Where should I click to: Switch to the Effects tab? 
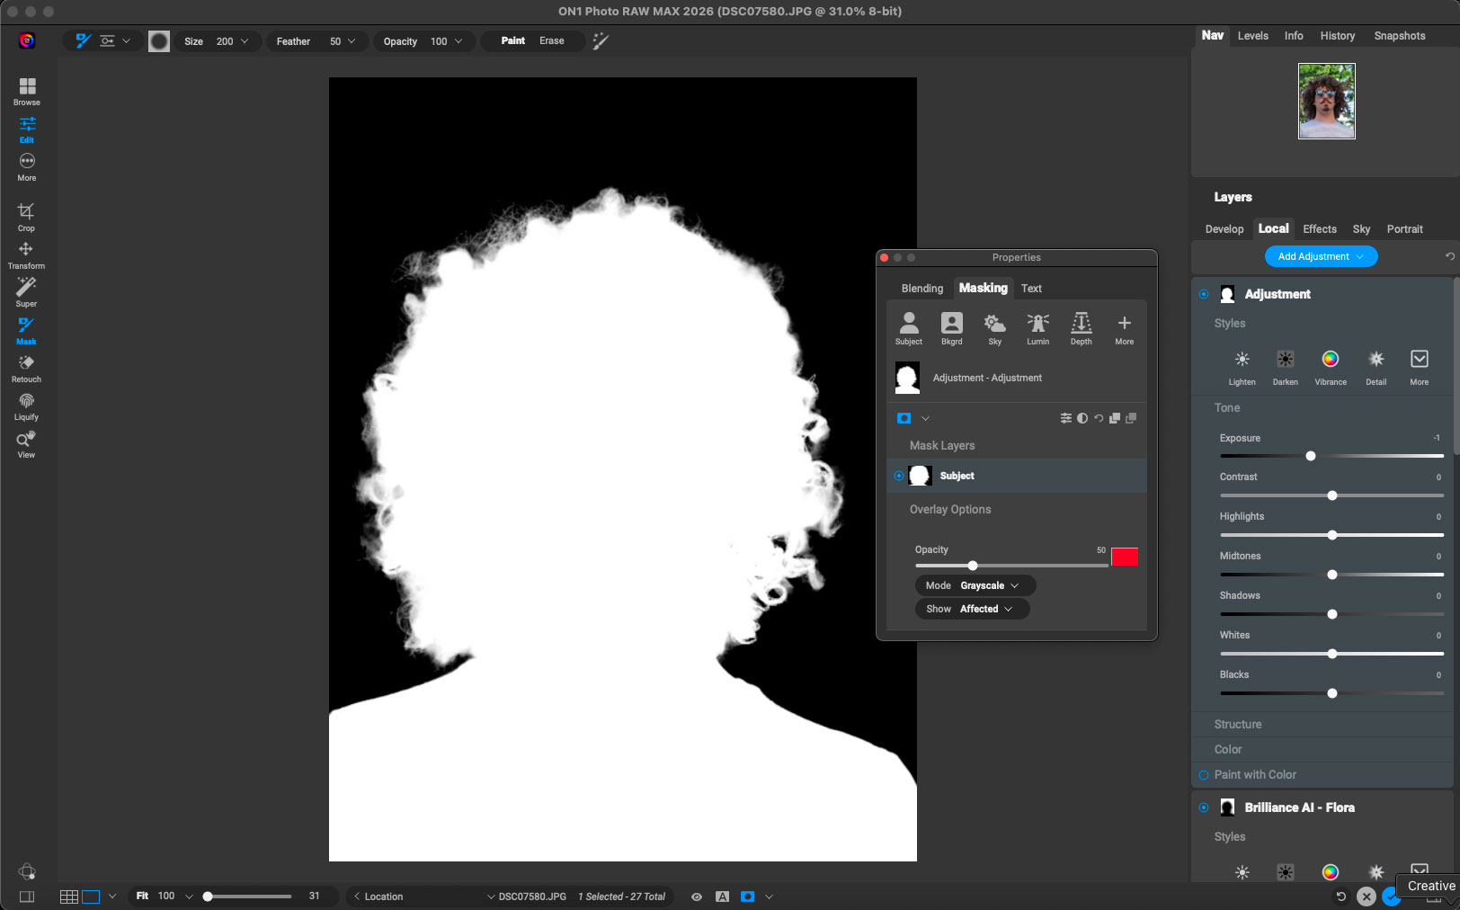tap(1319, 229)
